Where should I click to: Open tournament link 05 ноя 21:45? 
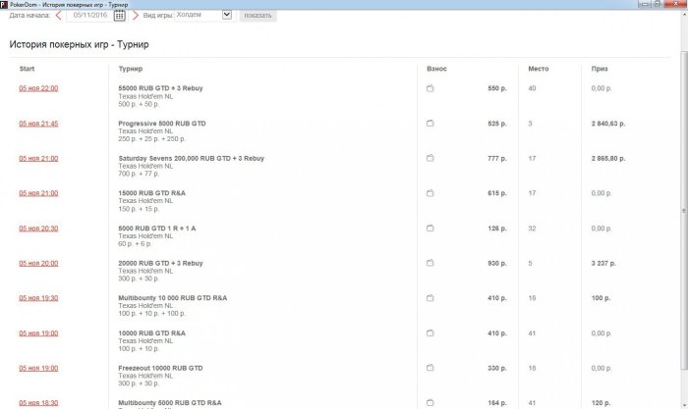tap(38, 124)
